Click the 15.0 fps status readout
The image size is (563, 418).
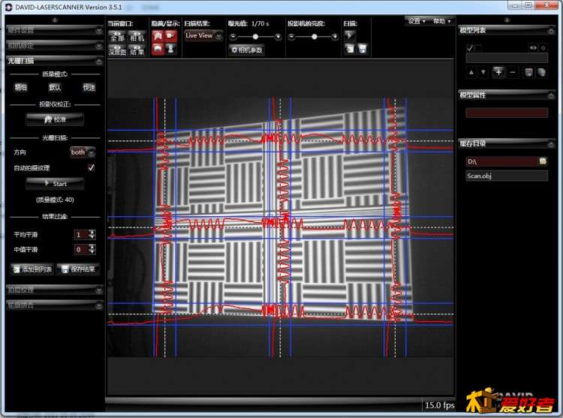click(439, 405)
